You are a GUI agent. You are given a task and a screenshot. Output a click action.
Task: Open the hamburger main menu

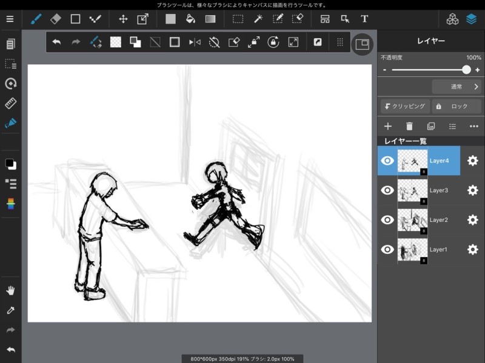pyautogui.click(x=10, y=19)
